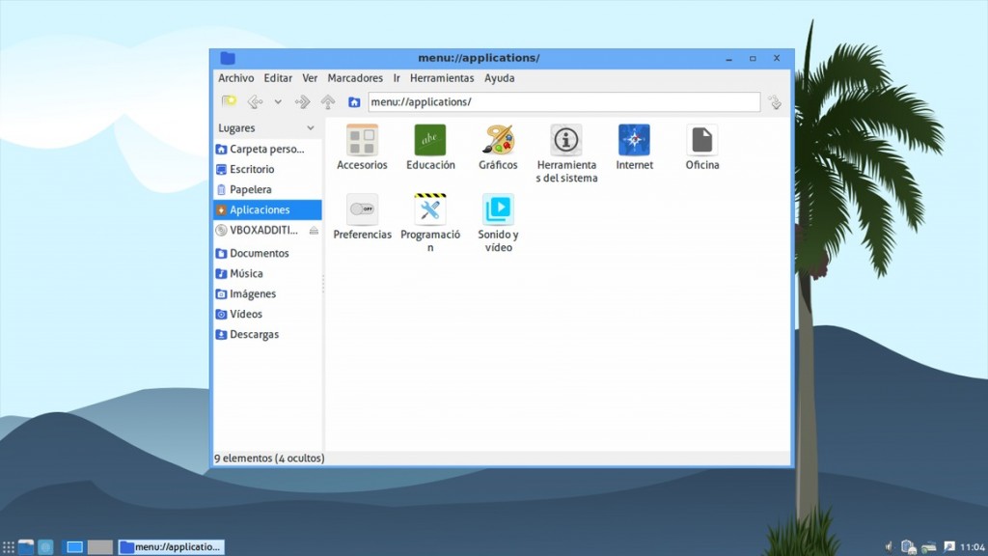Click inside the location address field

point(560,101)
